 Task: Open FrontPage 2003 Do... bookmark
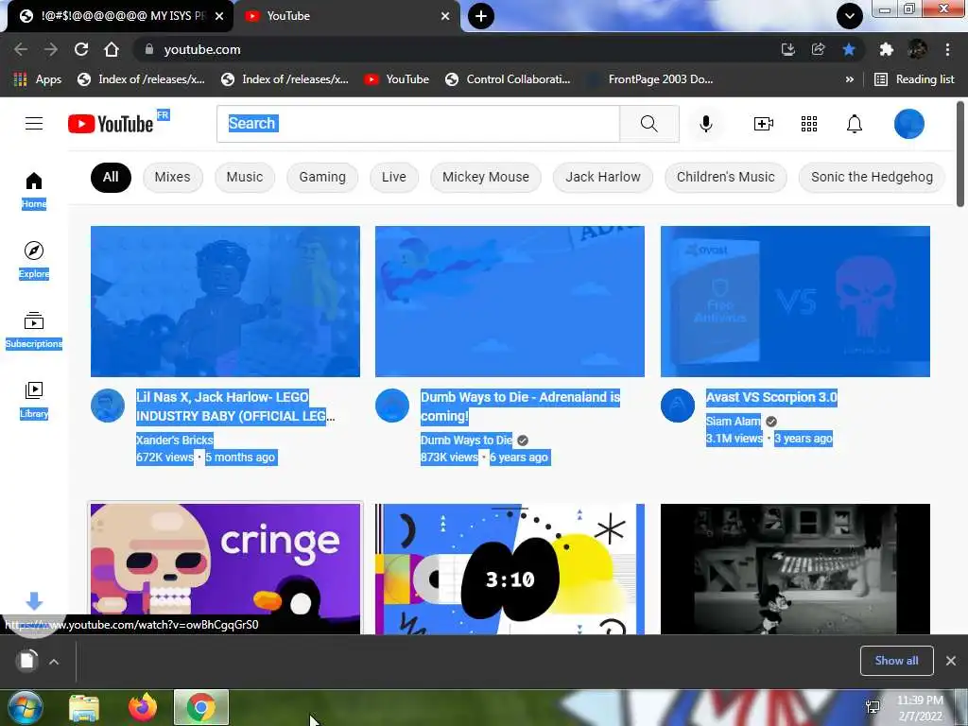tap(649, 79)
